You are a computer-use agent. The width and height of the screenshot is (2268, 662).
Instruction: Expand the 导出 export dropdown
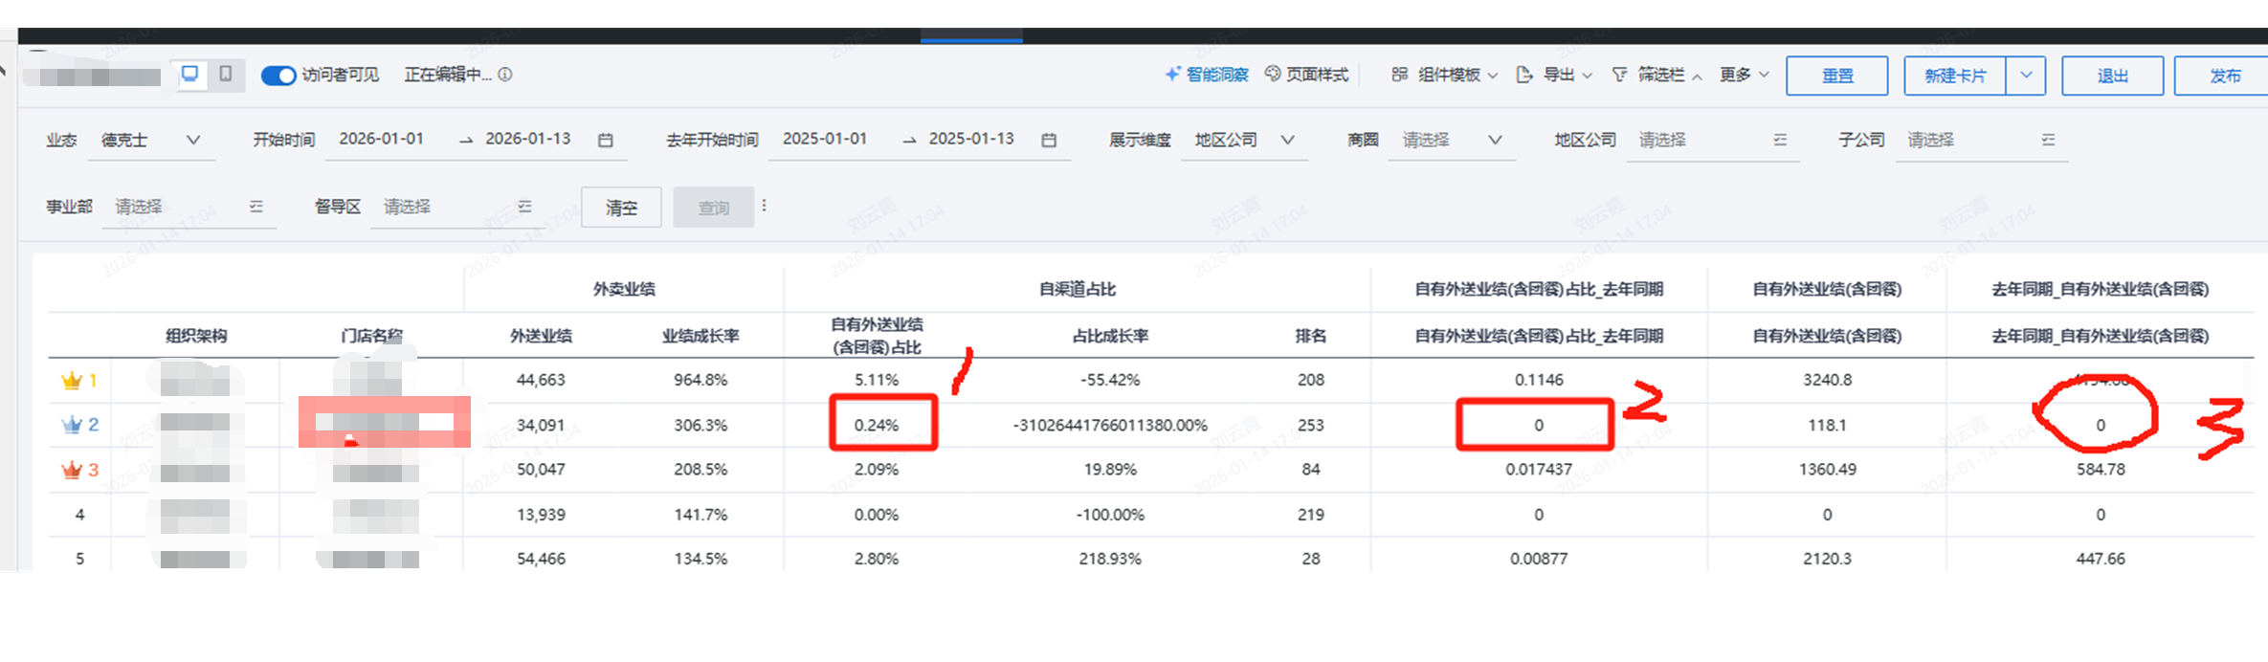tap(1554, 75)
